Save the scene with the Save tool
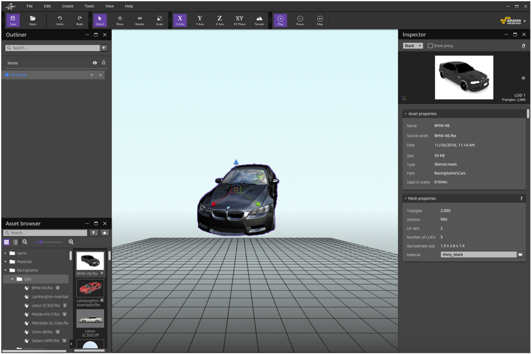Image resolution: width=531 pixels, height=354 pixels. 13,20
